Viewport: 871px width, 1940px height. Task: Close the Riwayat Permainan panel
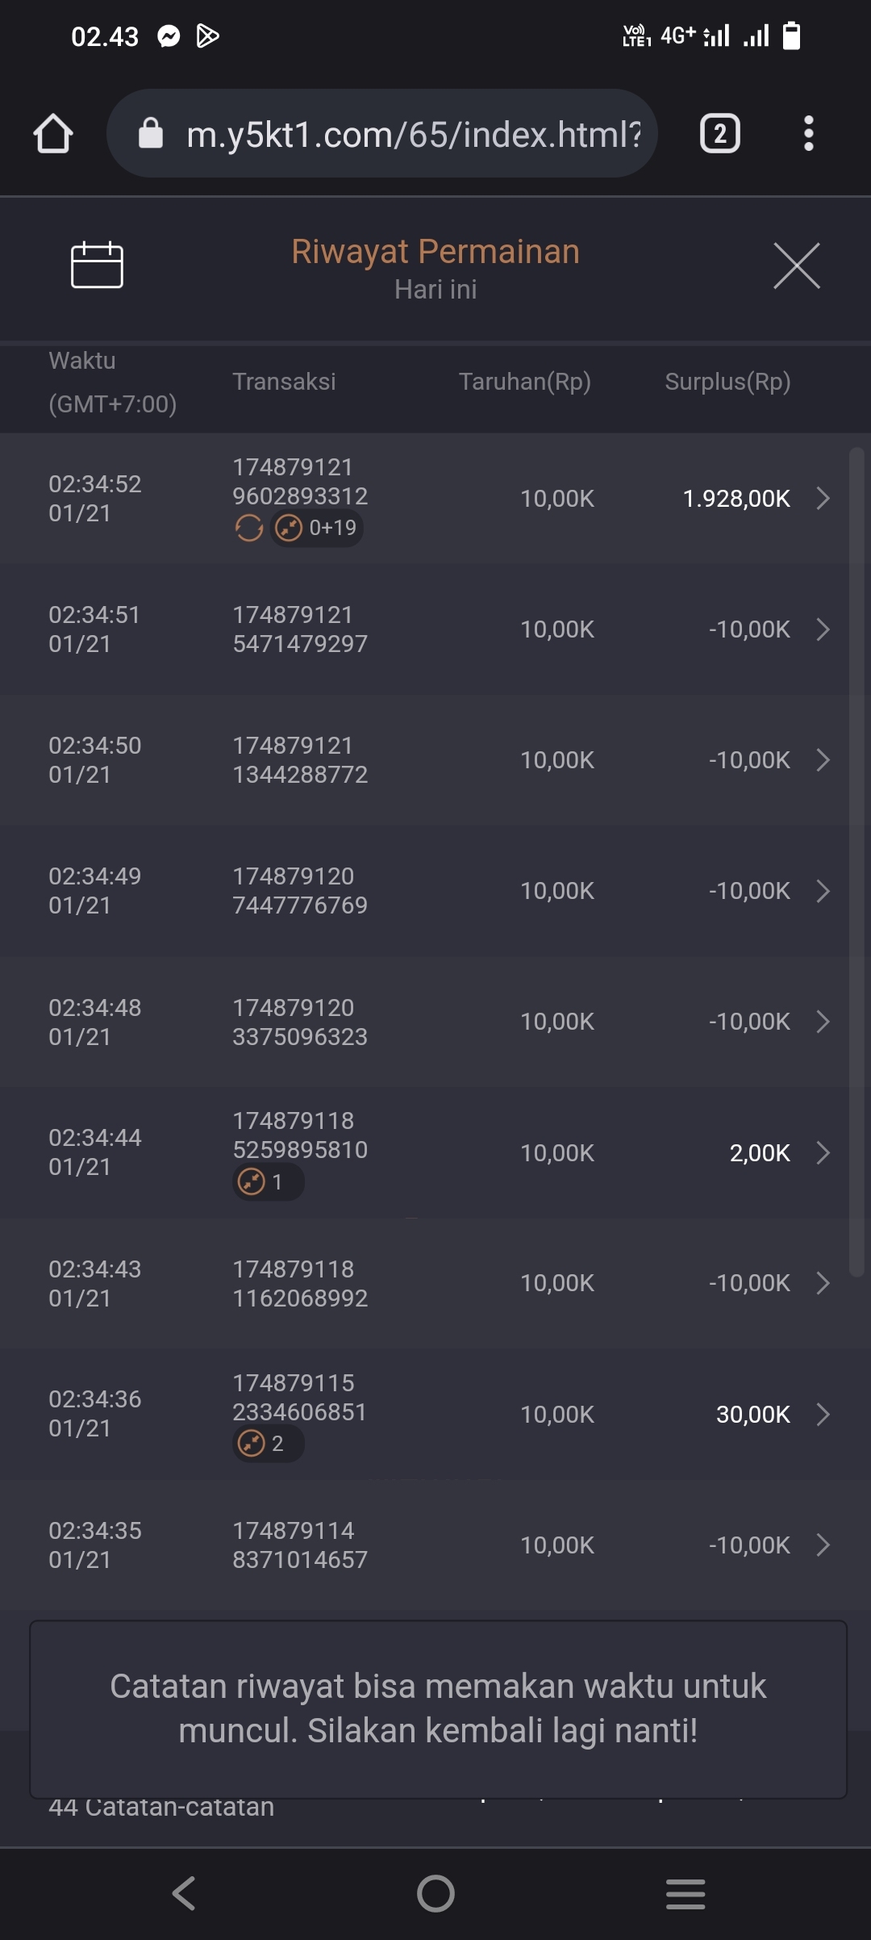[x=796, y=265]
